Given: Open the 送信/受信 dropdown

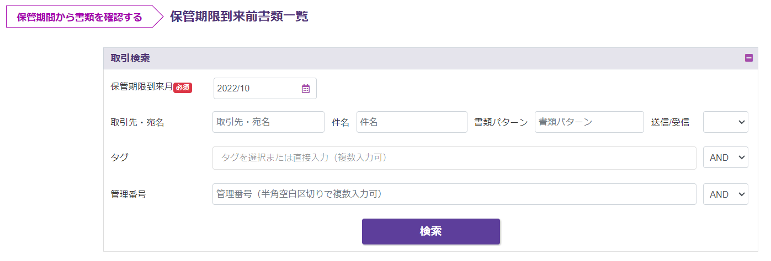Looking at the screenshot, I should click(x=725, y=122).
